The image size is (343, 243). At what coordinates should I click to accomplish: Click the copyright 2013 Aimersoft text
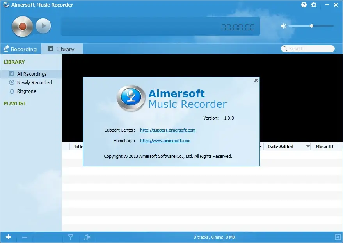pyautogui.click(x=168, y=156)
